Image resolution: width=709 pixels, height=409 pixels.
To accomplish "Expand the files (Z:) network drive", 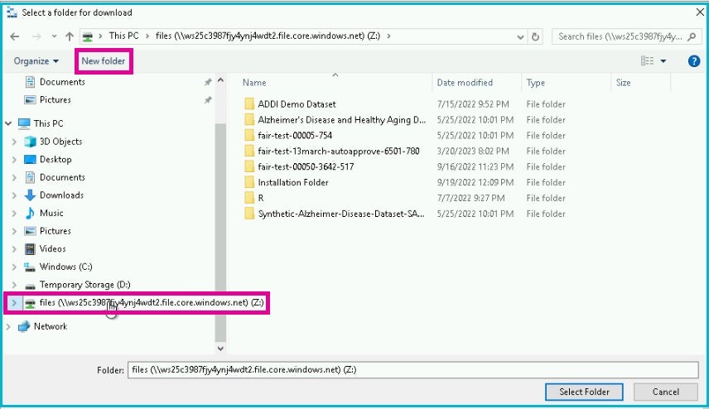I will click(14, 303).
